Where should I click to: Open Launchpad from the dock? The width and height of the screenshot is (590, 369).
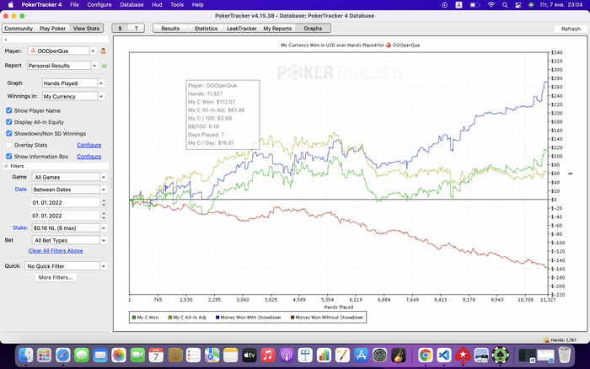45,355
